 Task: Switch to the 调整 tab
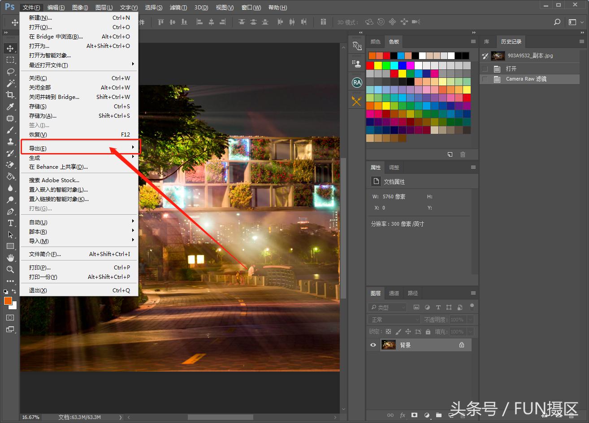click(x=394, y=167)
